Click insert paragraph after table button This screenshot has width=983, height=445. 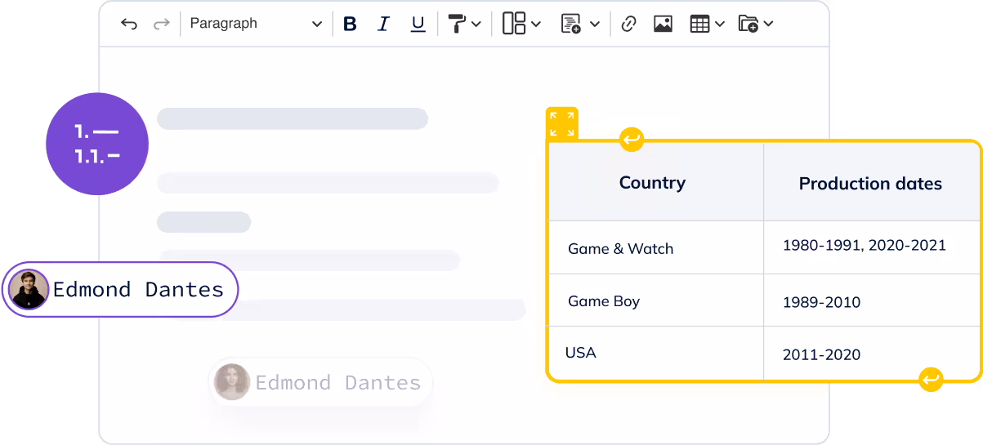(x=931, y=379)
